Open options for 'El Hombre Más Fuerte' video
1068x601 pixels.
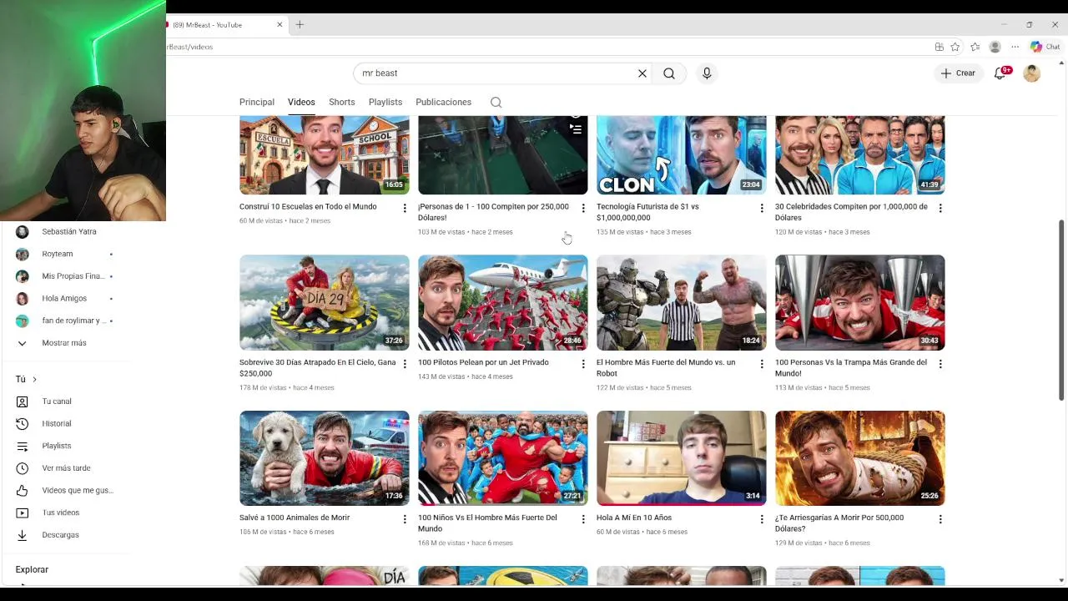point(762,364)
